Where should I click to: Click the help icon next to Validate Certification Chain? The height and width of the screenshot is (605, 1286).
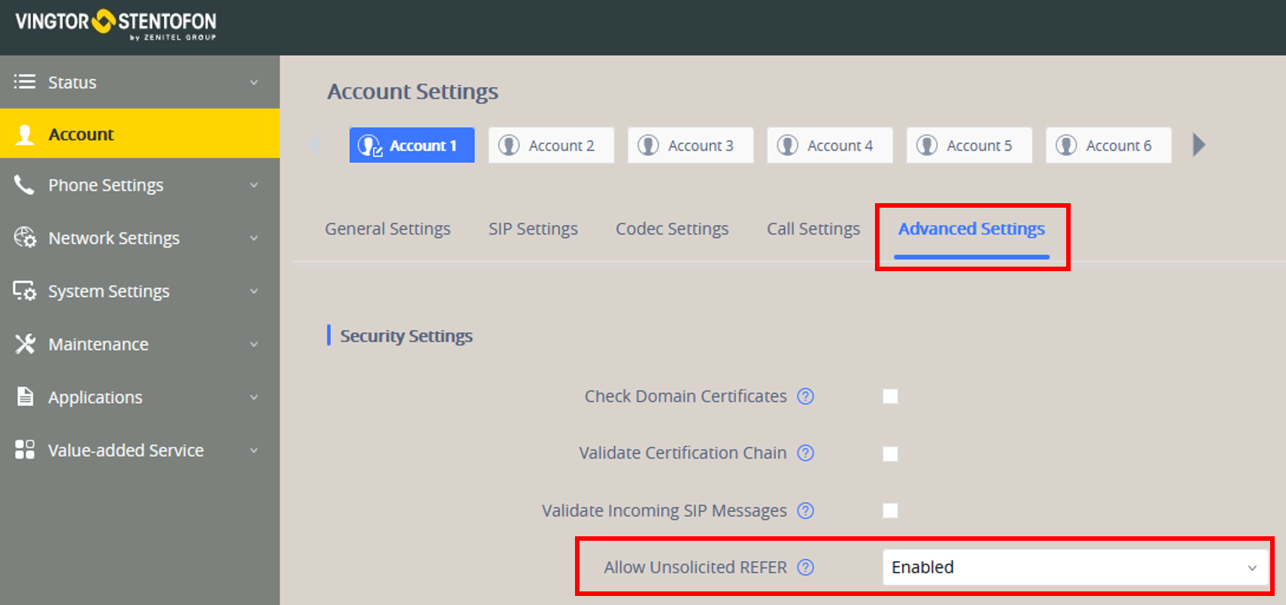[x=805, y=453]
